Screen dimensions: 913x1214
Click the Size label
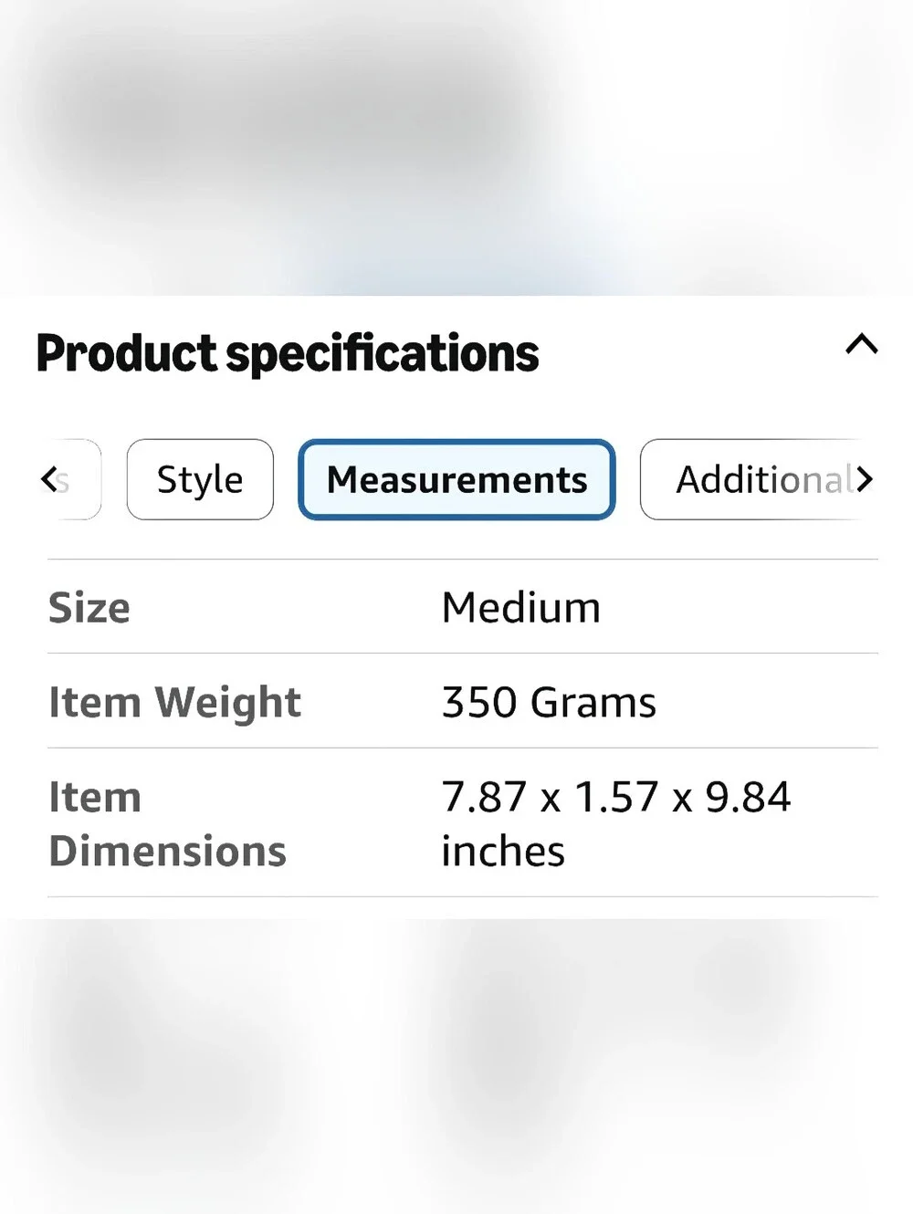(89, 607)
